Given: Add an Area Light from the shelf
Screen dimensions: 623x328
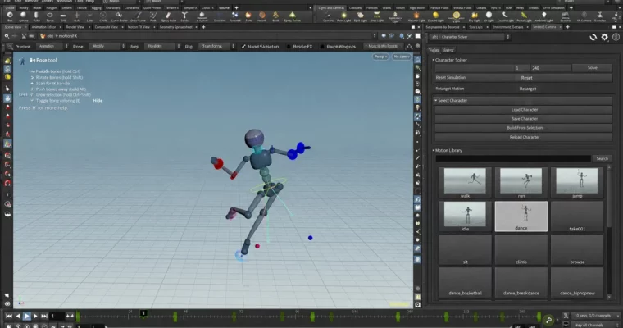Looking at the screenshot, I should pos(376,16).
